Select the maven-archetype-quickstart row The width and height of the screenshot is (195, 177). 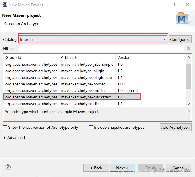tap(72, 97)
